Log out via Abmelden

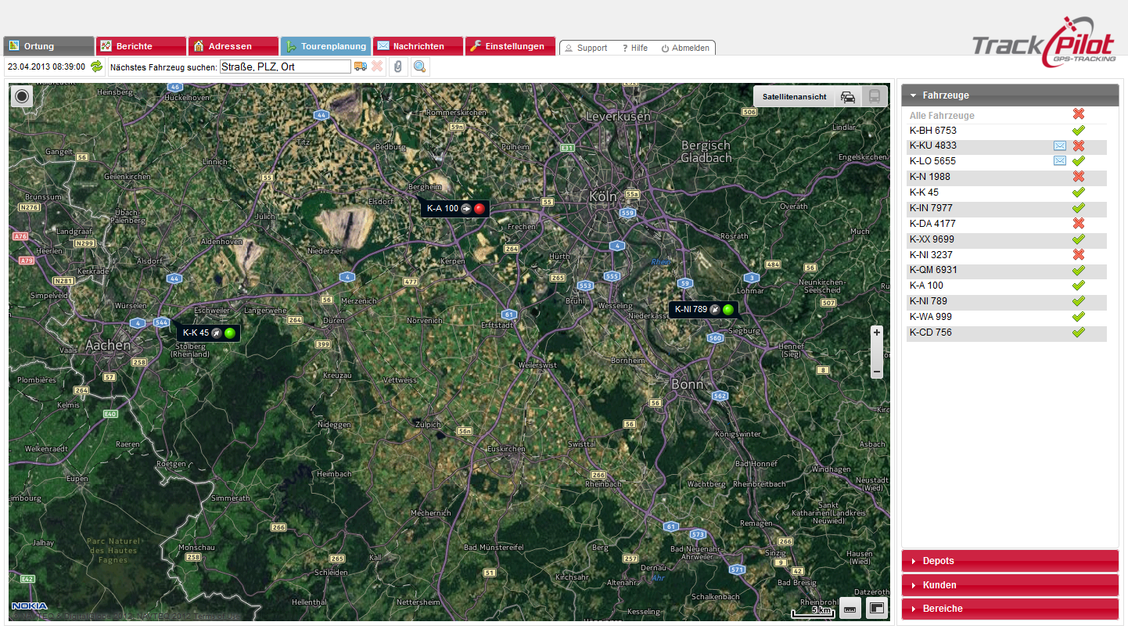685,49
